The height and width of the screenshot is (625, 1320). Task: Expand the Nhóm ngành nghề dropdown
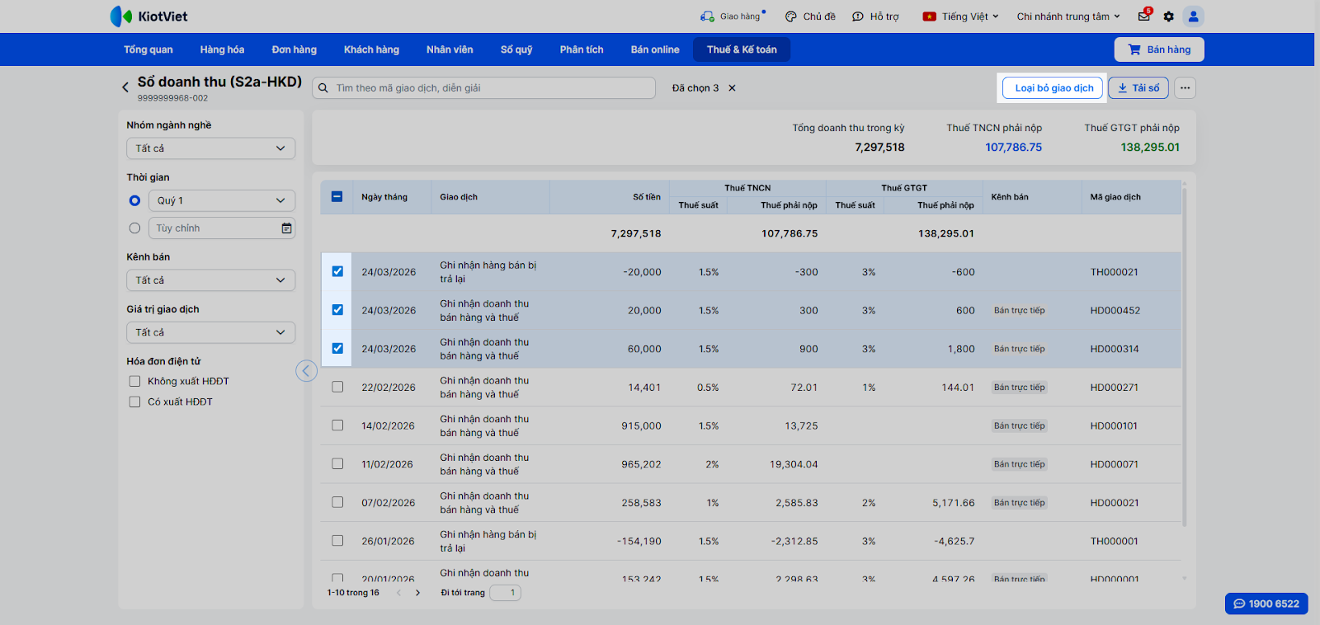210,148
